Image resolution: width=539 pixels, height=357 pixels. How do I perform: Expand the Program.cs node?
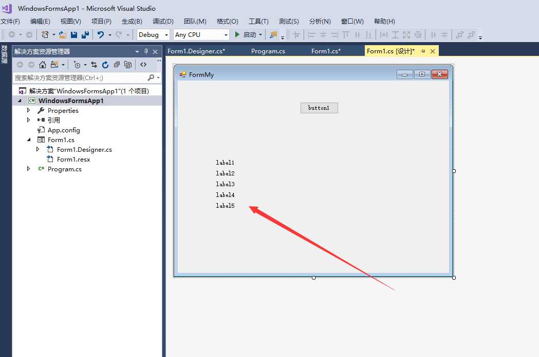[29, 169]
